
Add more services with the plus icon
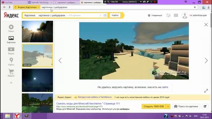(11, 83)
